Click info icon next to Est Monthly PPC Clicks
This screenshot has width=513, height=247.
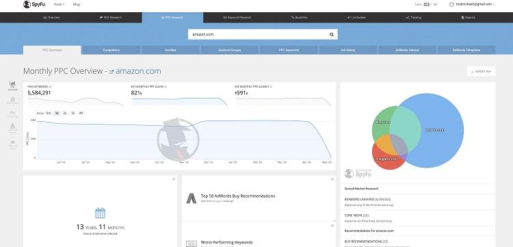[166, 87]
